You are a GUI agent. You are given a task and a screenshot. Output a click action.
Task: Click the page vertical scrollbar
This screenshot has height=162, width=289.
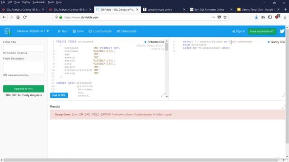tap(287, 86)
